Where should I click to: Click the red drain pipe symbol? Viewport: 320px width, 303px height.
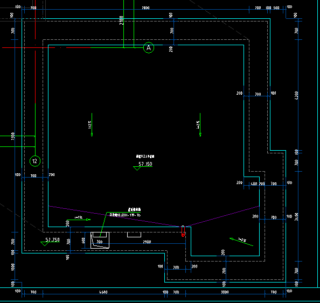183,231
